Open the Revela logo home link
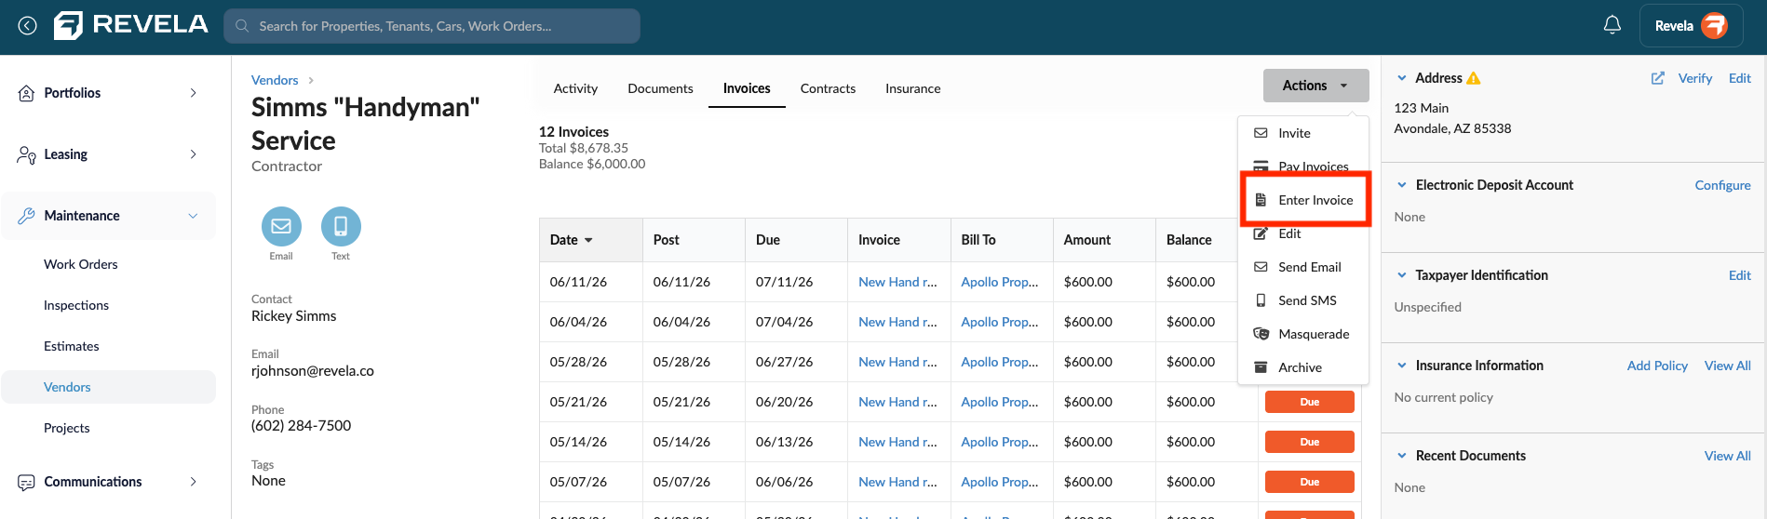1767x519 pixels. (131, 25)
